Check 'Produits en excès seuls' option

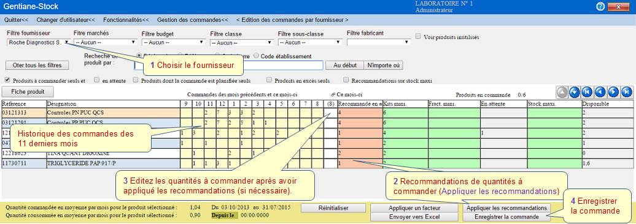(269, 80)
